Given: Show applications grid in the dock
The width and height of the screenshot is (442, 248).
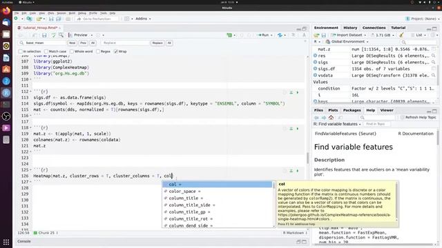Looking at the screenshot, I should coord(6,242).
